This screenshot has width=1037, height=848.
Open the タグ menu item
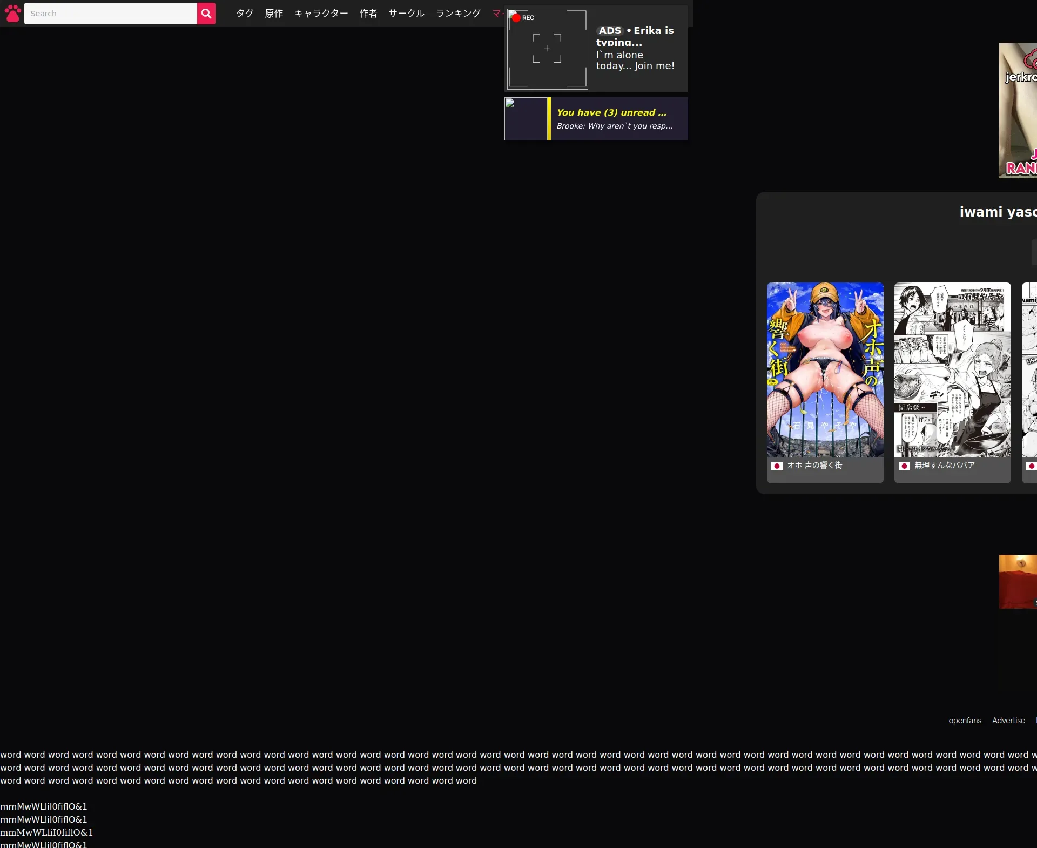click(x=245, y=14)
